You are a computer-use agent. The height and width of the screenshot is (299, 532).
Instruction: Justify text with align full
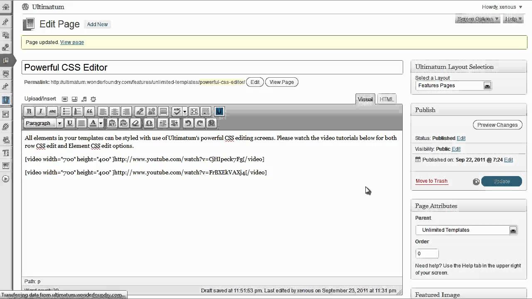[81, 123]
